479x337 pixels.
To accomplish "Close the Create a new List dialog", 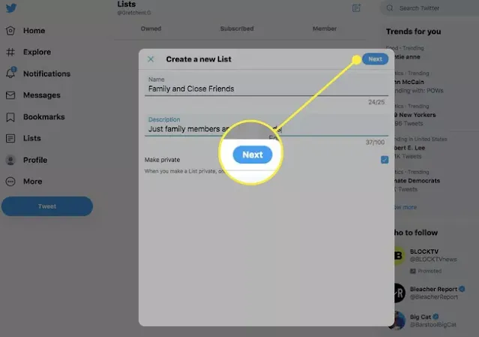I will [x=151, y=59].
